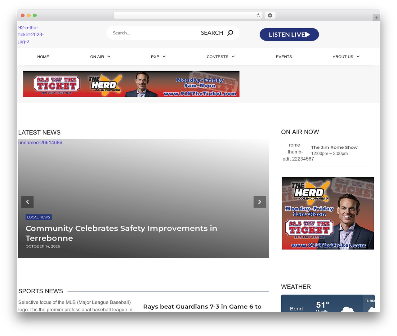
Task: Click the 51° temperature reading
Action: tap(323, 305)
